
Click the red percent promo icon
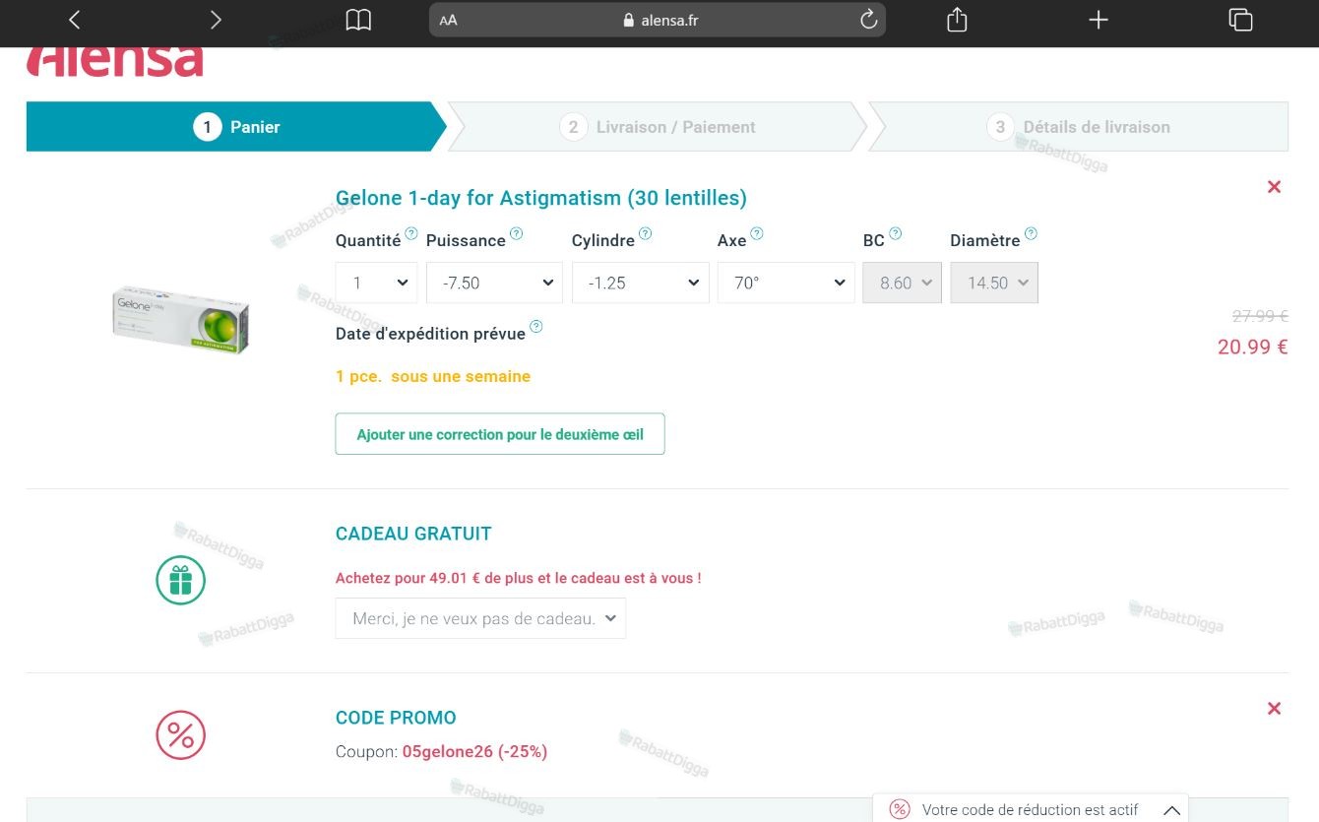[181, 734]
